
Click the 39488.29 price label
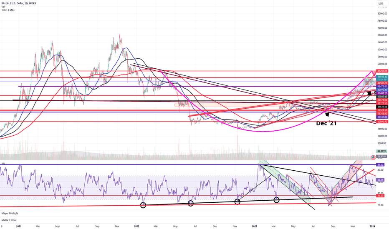382,93
